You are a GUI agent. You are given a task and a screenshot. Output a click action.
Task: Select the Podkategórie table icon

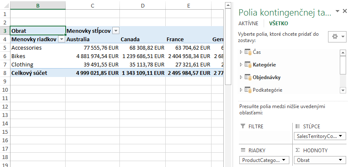(248, 90)
